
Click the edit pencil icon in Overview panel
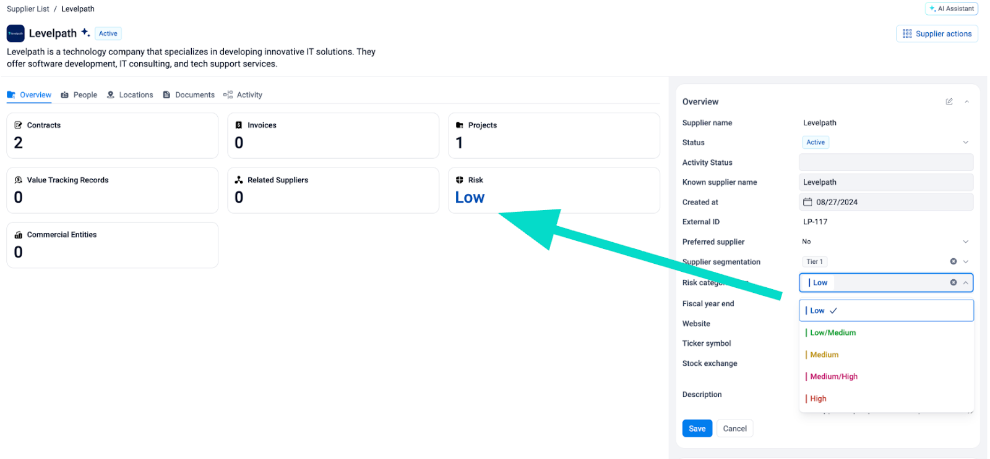point(949,101)
